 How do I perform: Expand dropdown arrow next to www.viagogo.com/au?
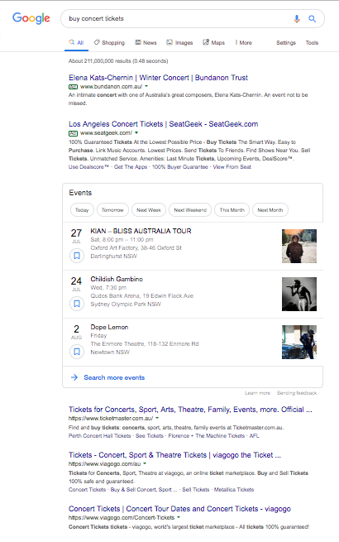145,463
